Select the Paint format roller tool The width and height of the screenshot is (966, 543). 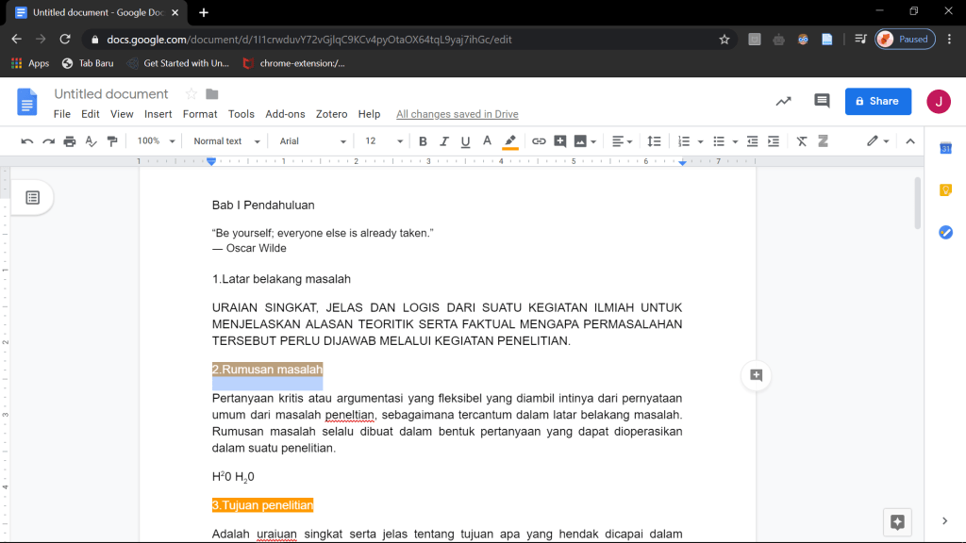113,141
